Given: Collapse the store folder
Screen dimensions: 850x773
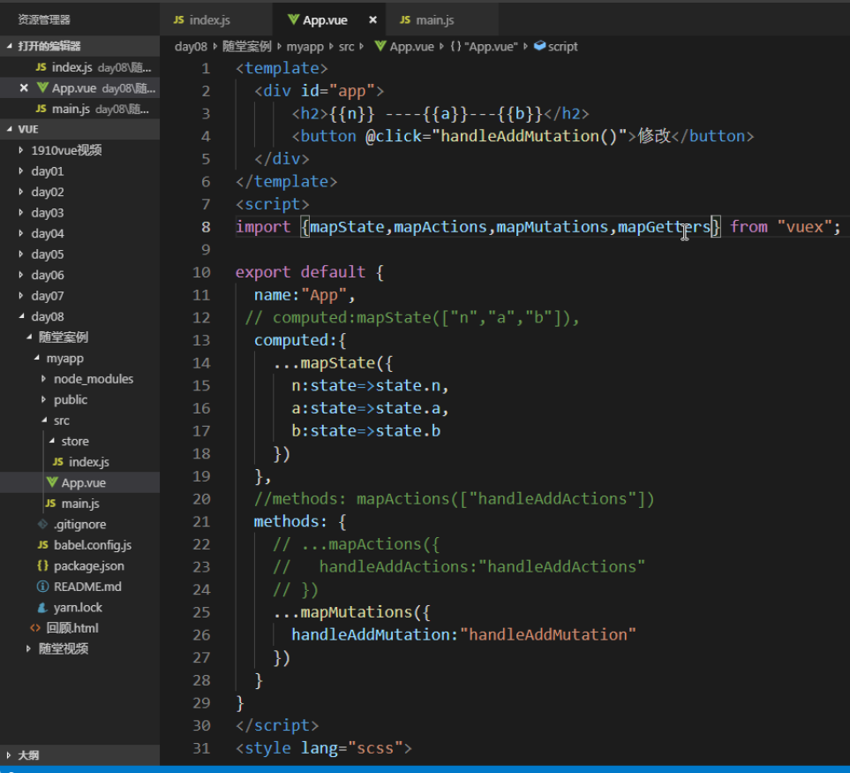Looking at the screenshot, I should 79,441.
